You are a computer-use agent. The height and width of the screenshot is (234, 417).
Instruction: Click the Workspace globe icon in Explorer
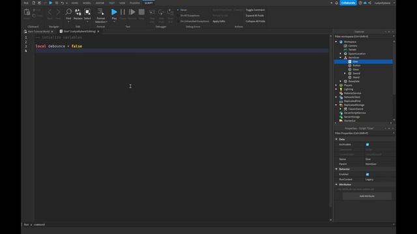pyautogui.click(x=341, y=42)
